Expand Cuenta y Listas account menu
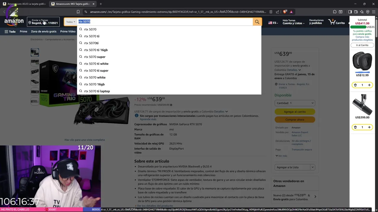Viewport: 378px width, 212px height. pyautogui.click(x=293, y=22)
